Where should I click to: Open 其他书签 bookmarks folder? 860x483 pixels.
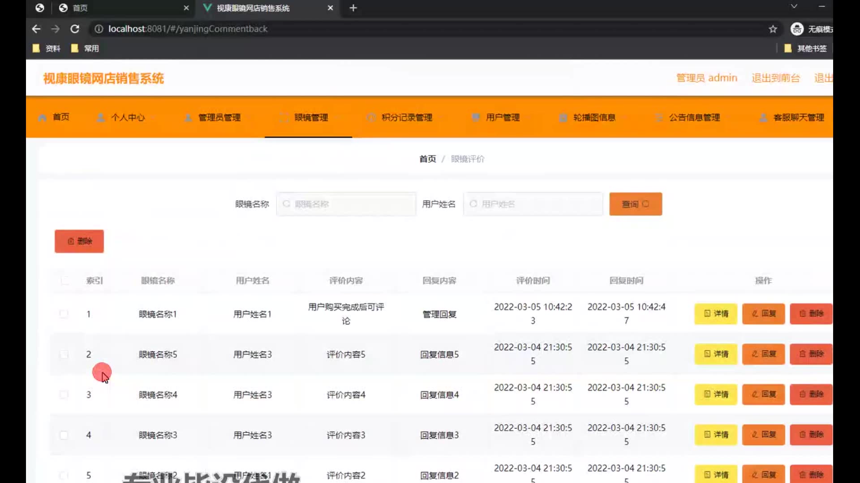point(805,48)
